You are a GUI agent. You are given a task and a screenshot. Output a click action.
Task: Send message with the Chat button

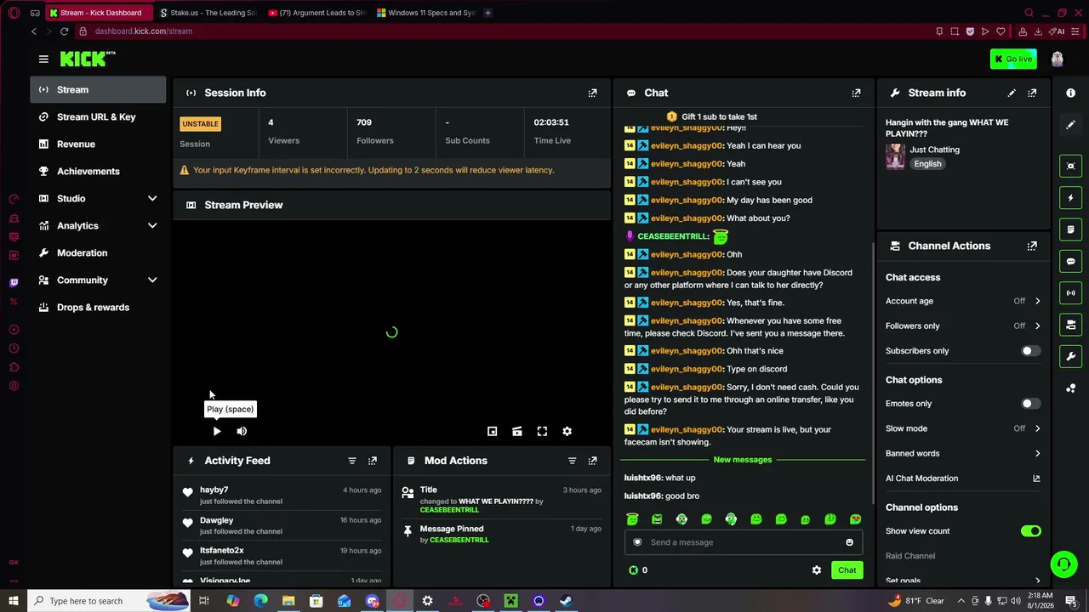(847, 570)
